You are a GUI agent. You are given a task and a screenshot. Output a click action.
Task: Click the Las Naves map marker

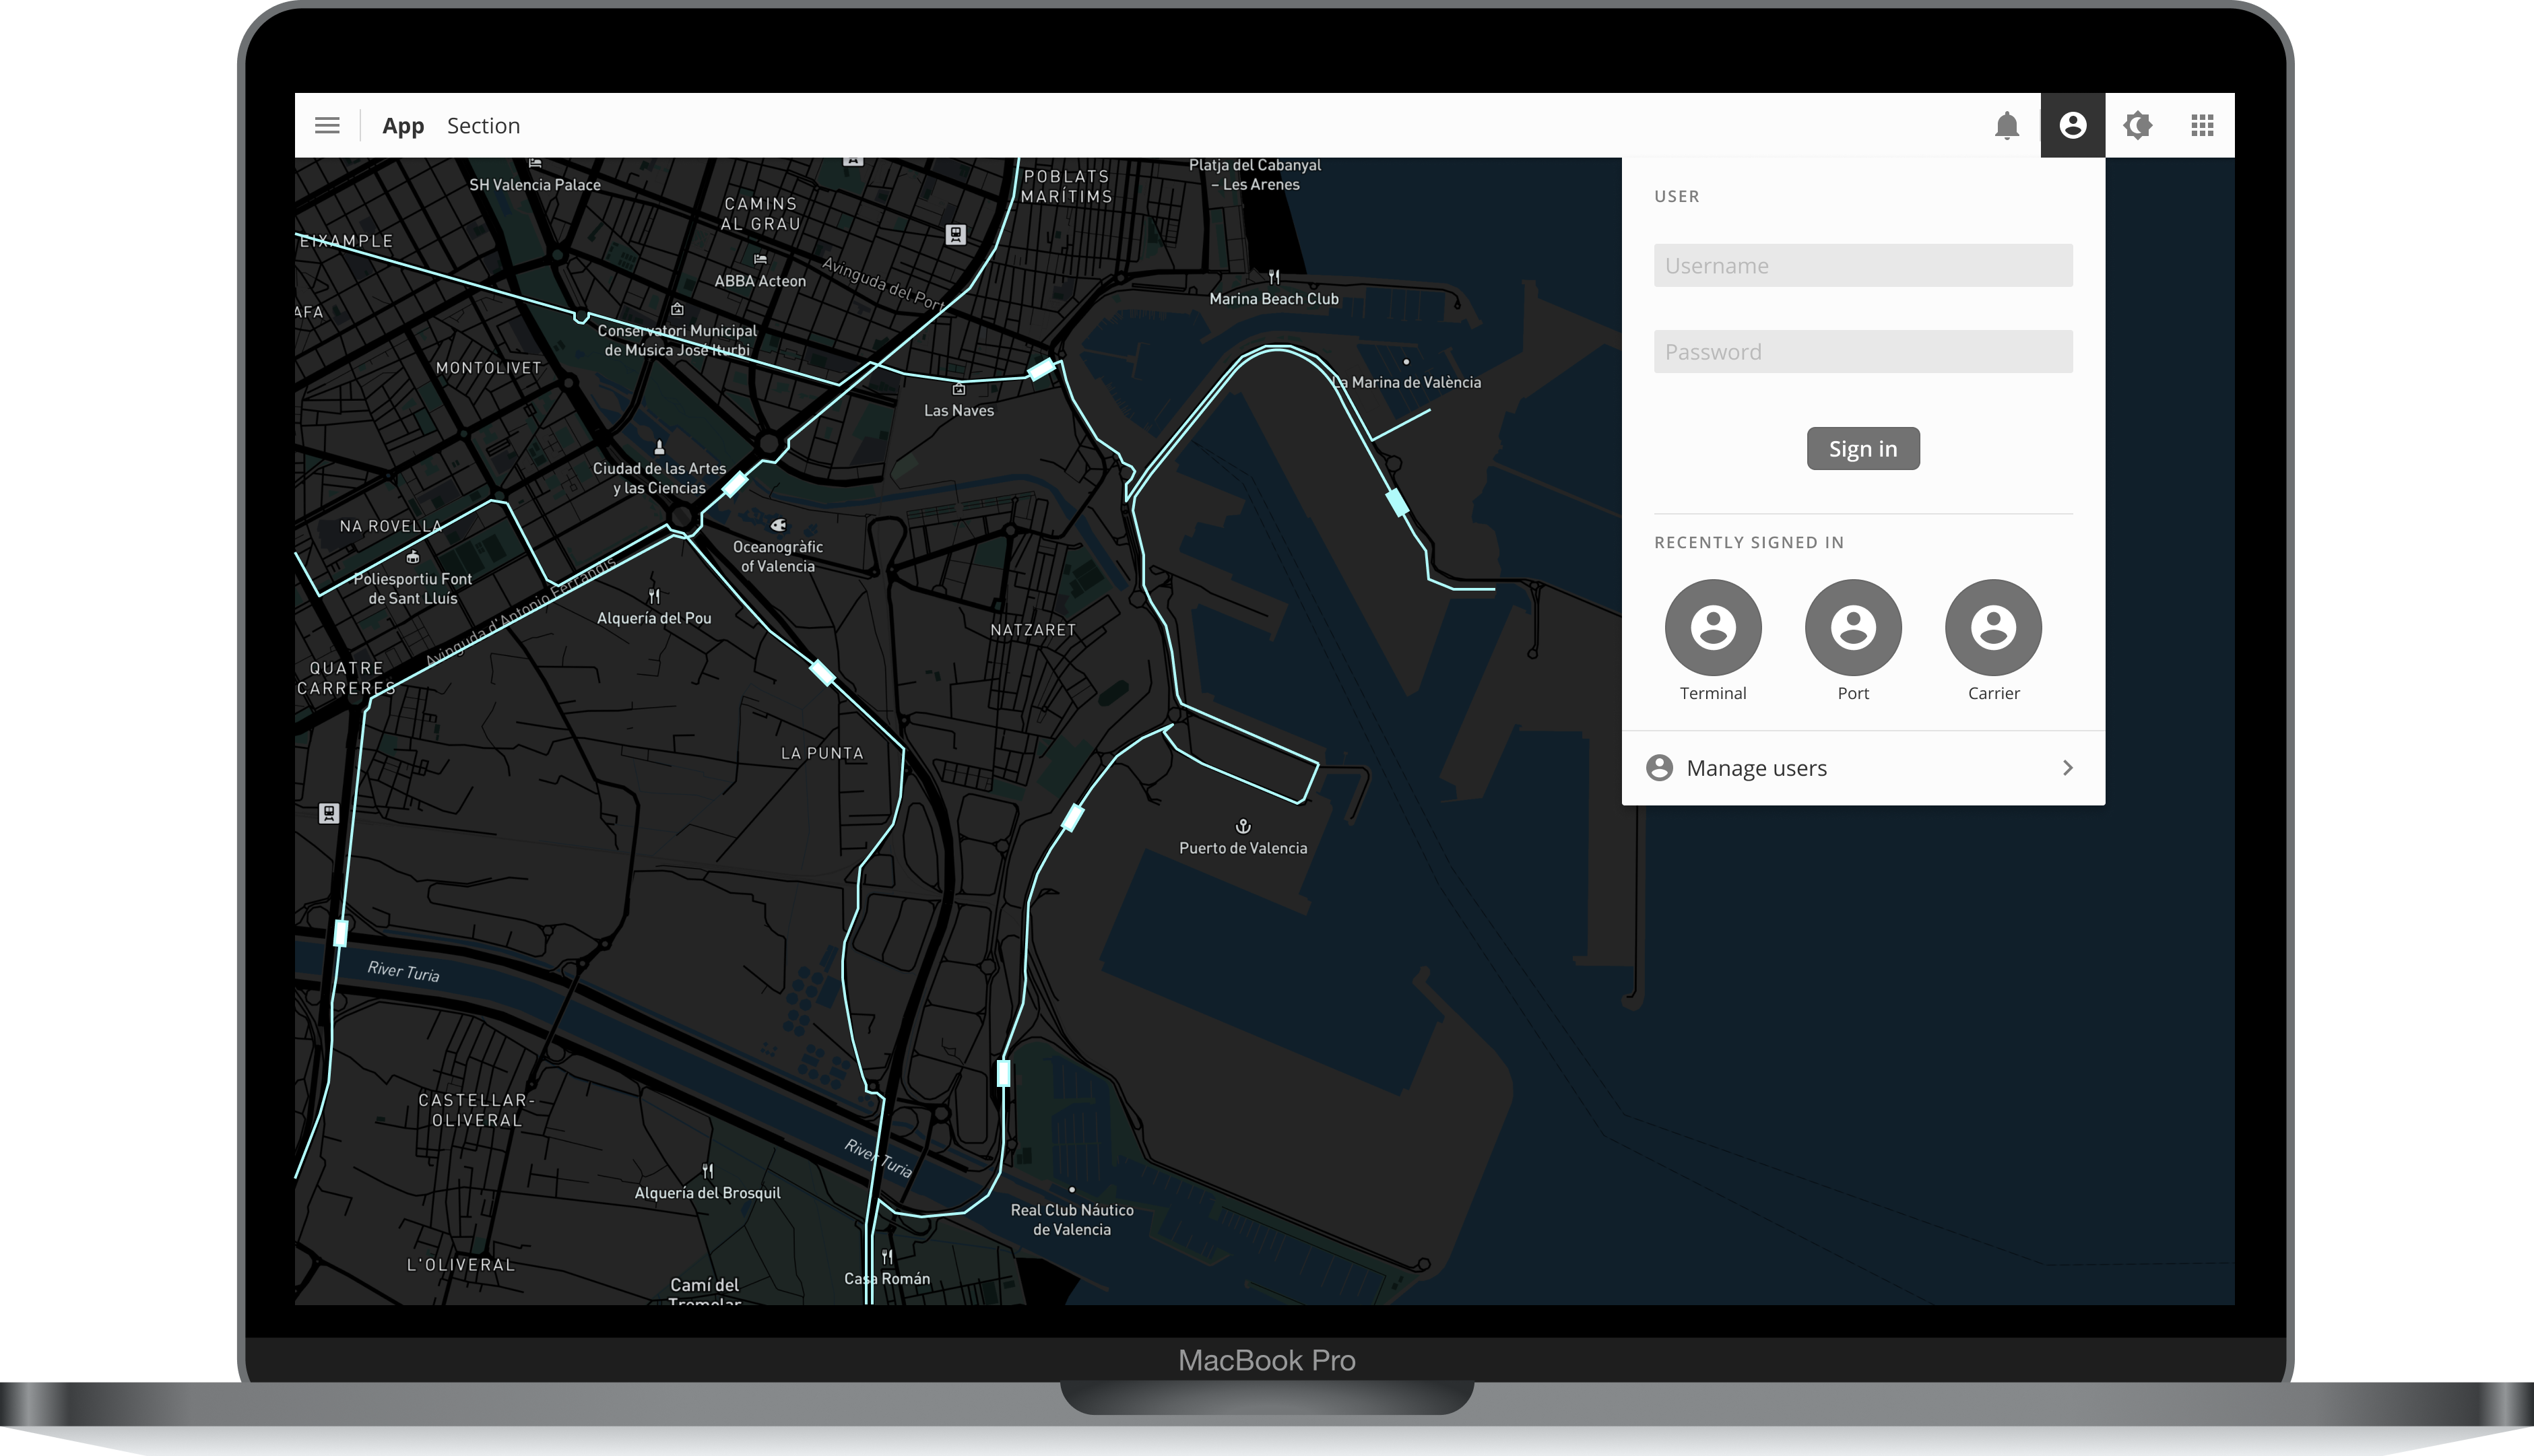click(x=958, y=389)
